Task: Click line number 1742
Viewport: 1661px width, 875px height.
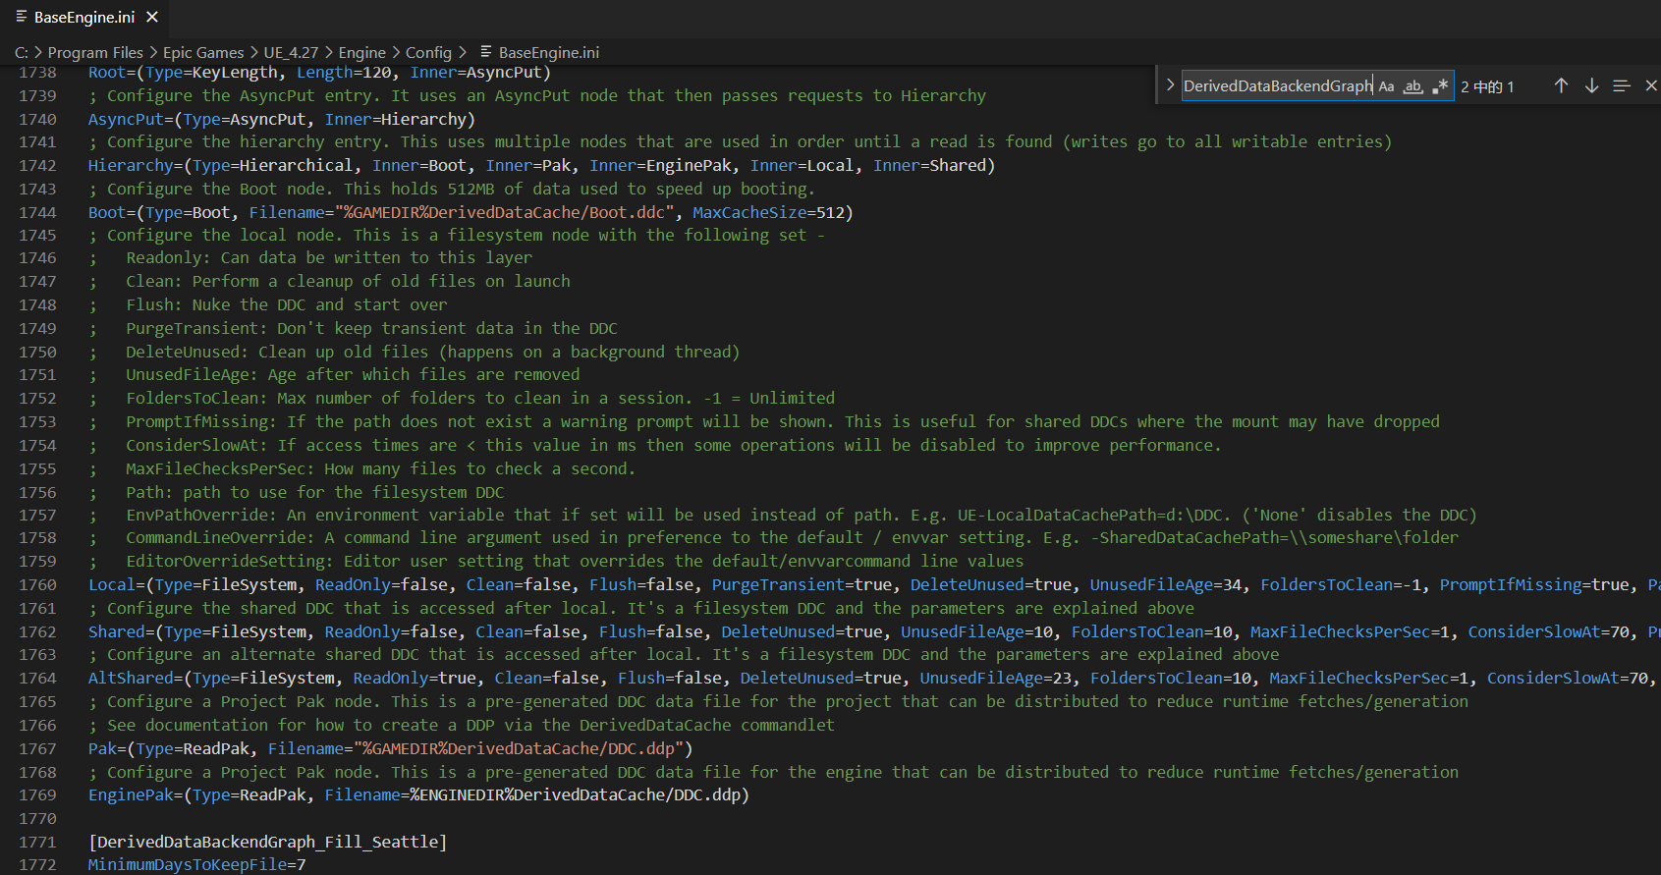Action: (x=37, y=166)
